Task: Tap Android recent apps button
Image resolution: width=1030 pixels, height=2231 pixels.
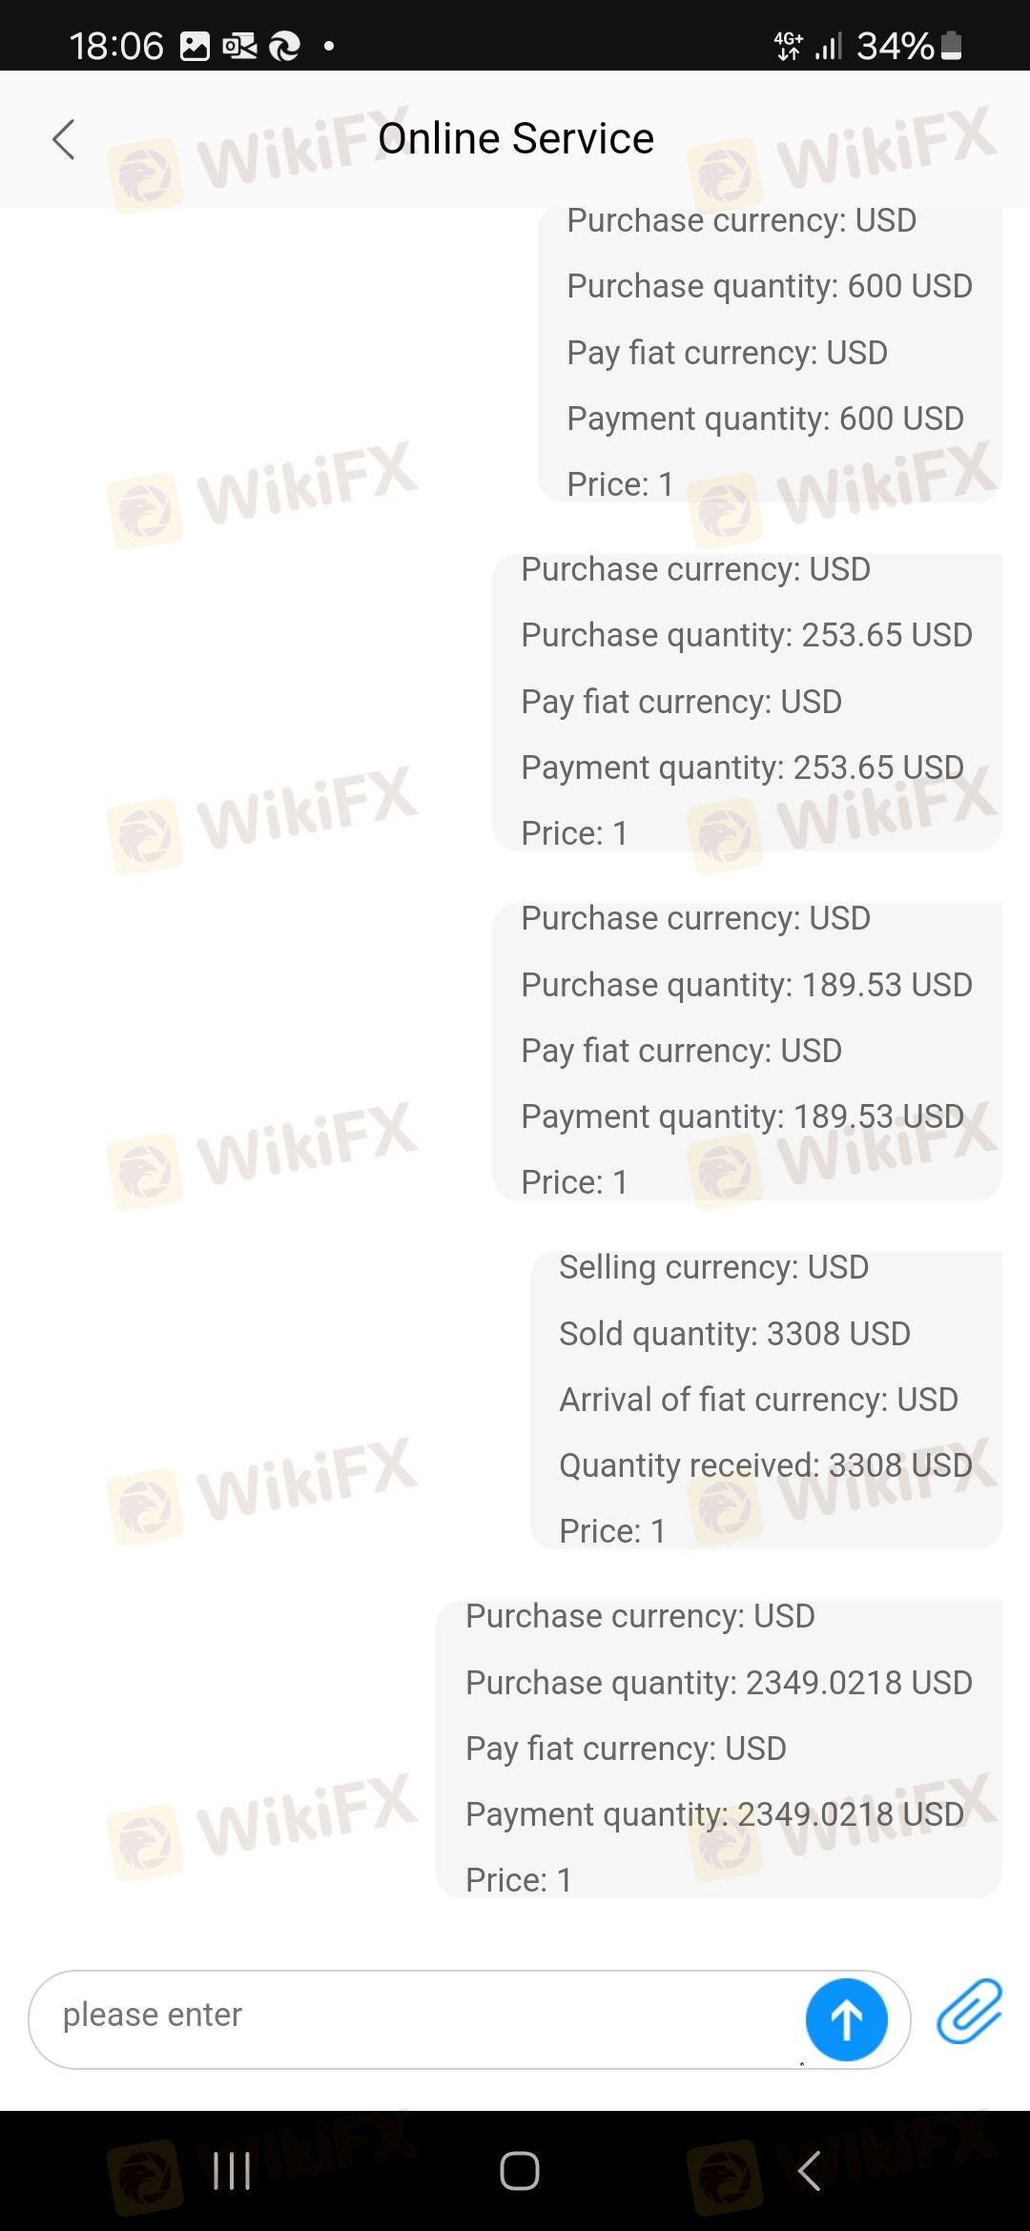Action: click(232, 2171)
